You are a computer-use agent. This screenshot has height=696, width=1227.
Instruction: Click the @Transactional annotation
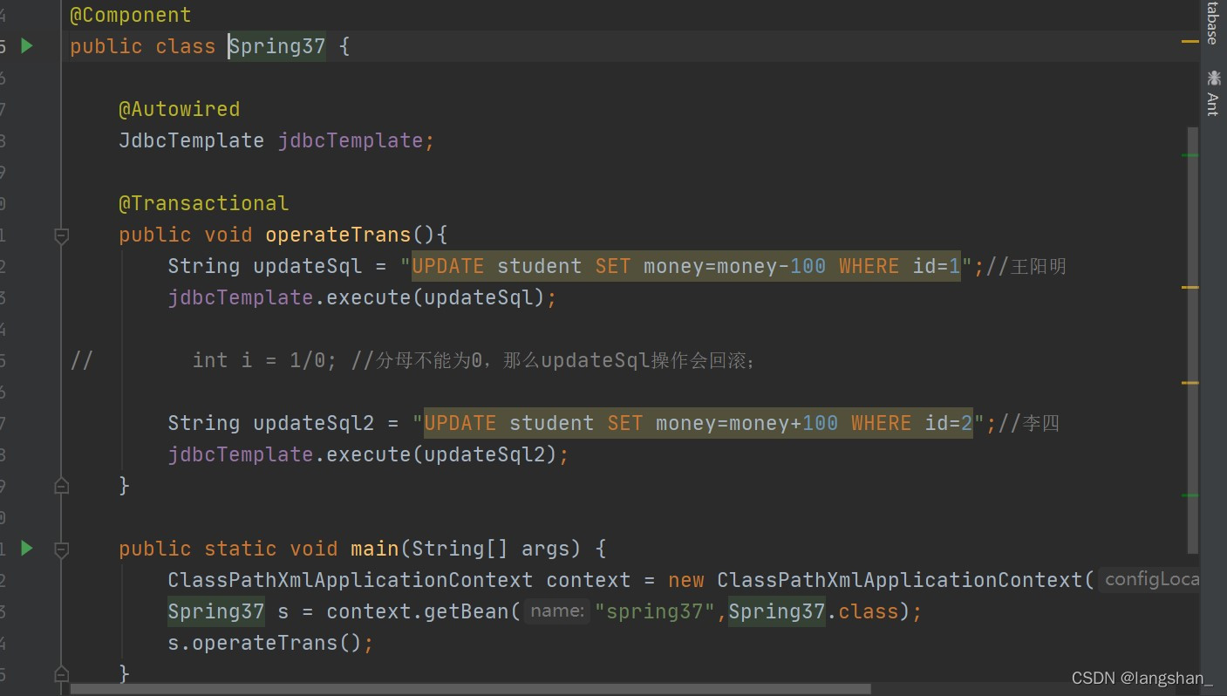coord(203,203)
